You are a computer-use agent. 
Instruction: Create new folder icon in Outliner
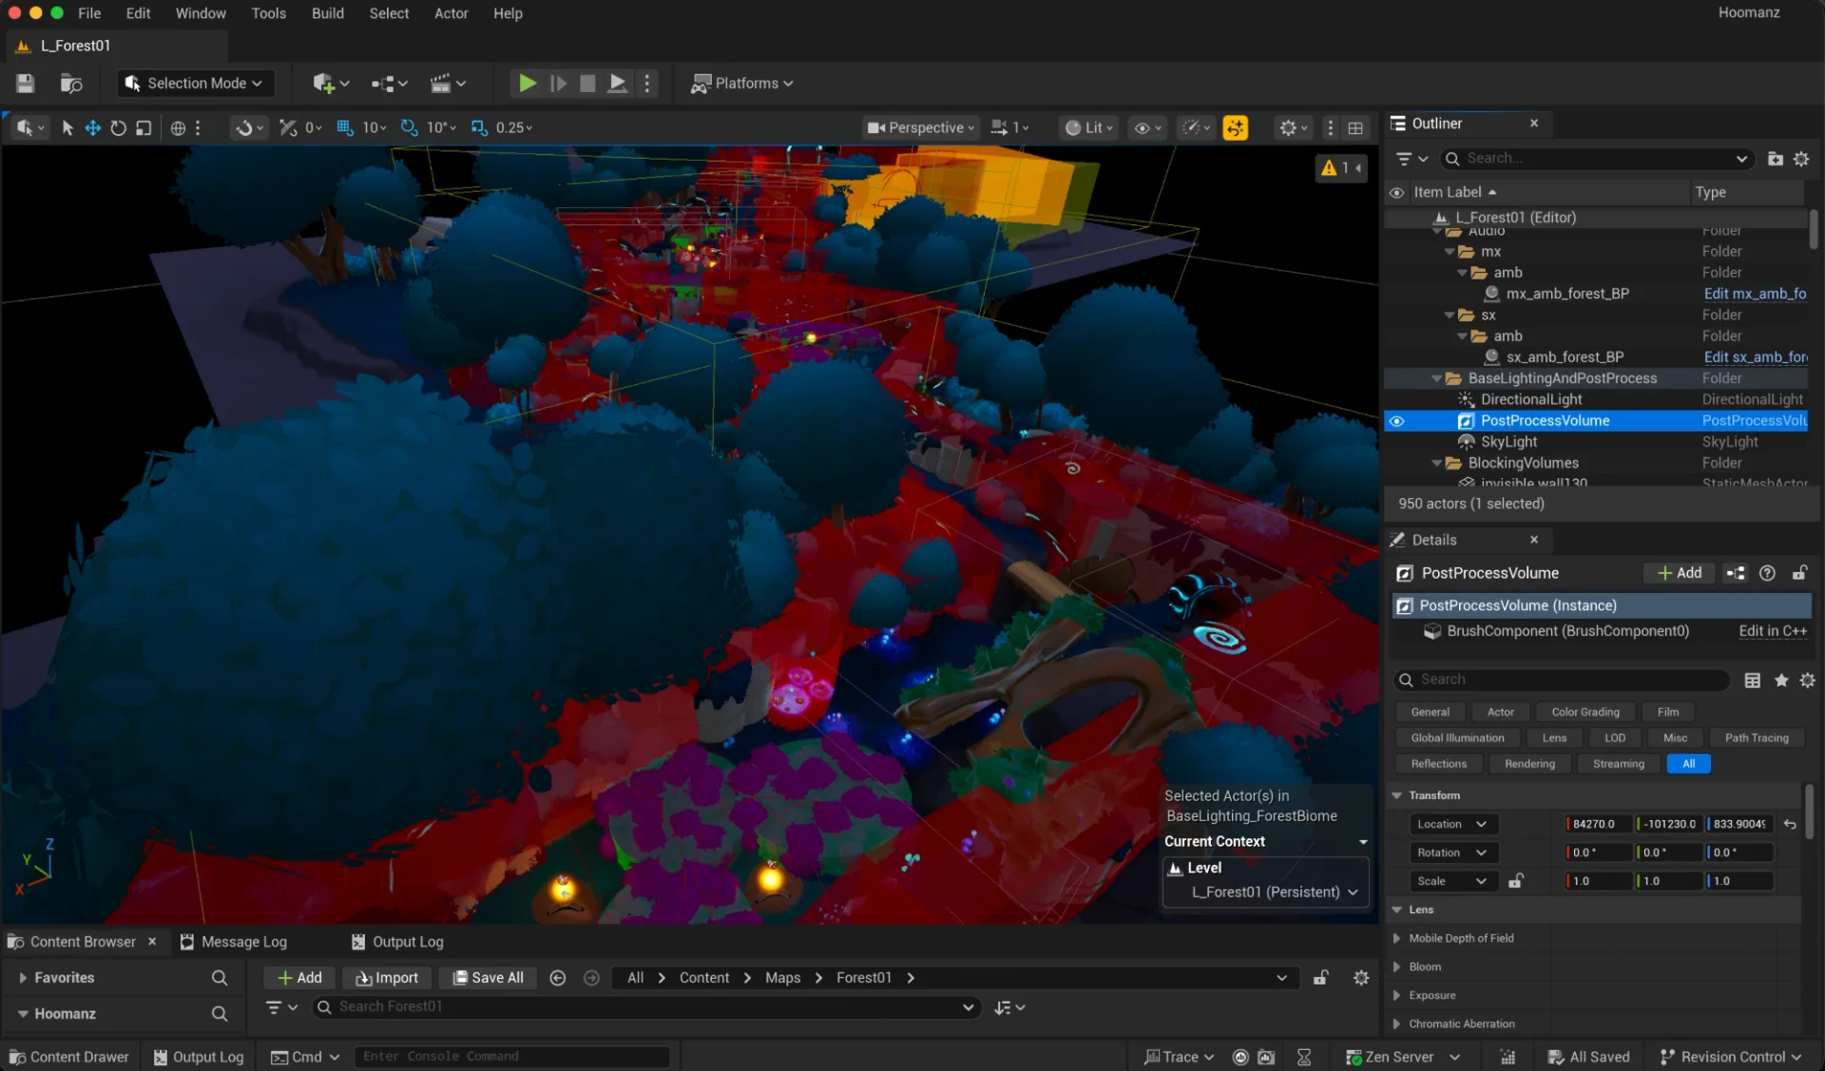[x=1775, y=159]
